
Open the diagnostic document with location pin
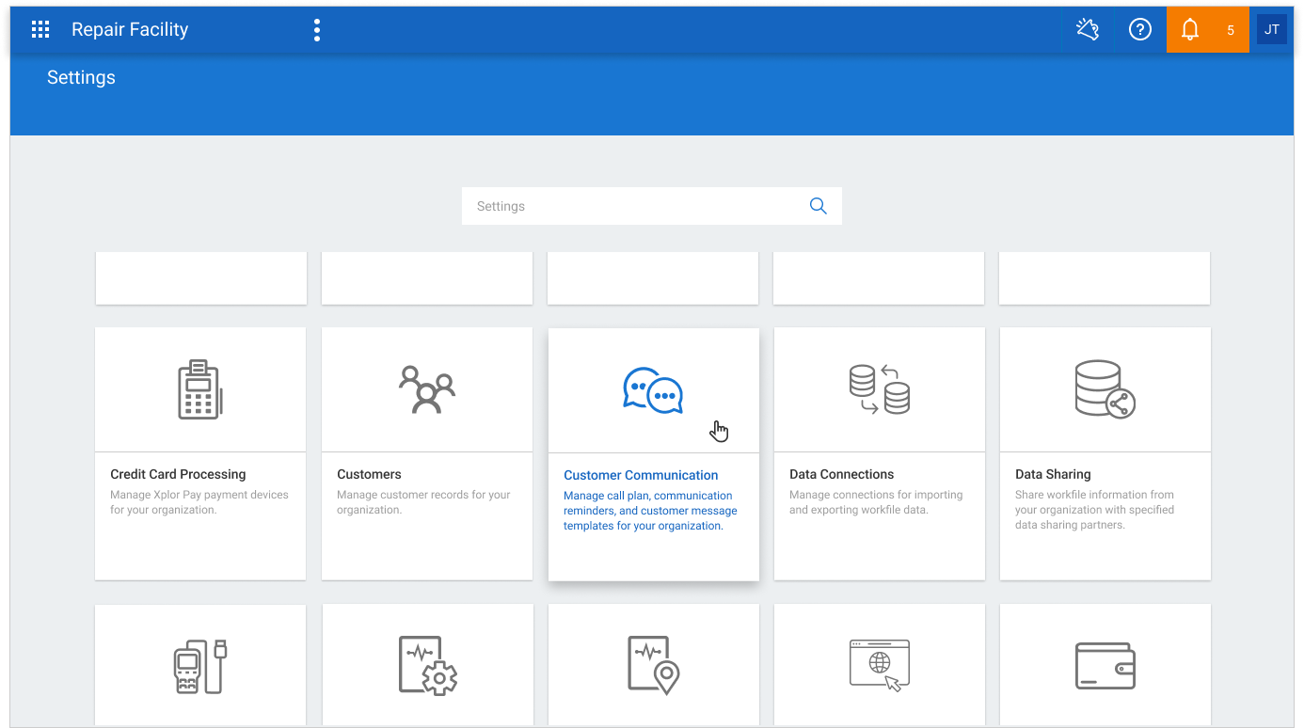tap(654, 666)
